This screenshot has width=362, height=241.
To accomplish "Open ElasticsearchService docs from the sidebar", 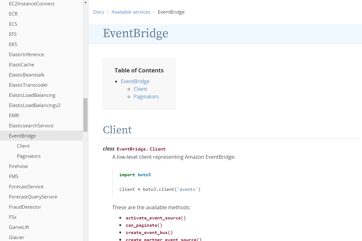I will (x=31, y=125).
